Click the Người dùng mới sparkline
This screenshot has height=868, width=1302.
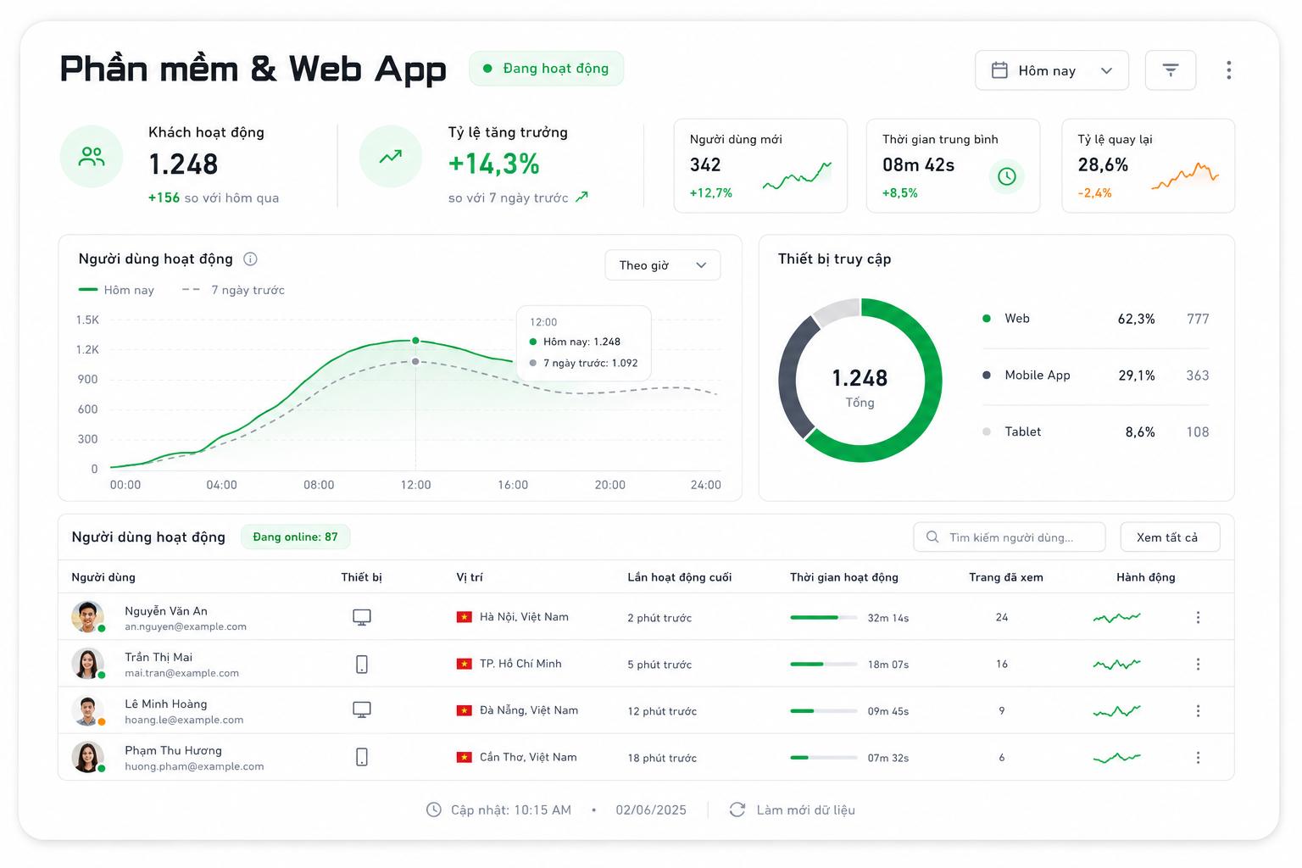point(797,175)
